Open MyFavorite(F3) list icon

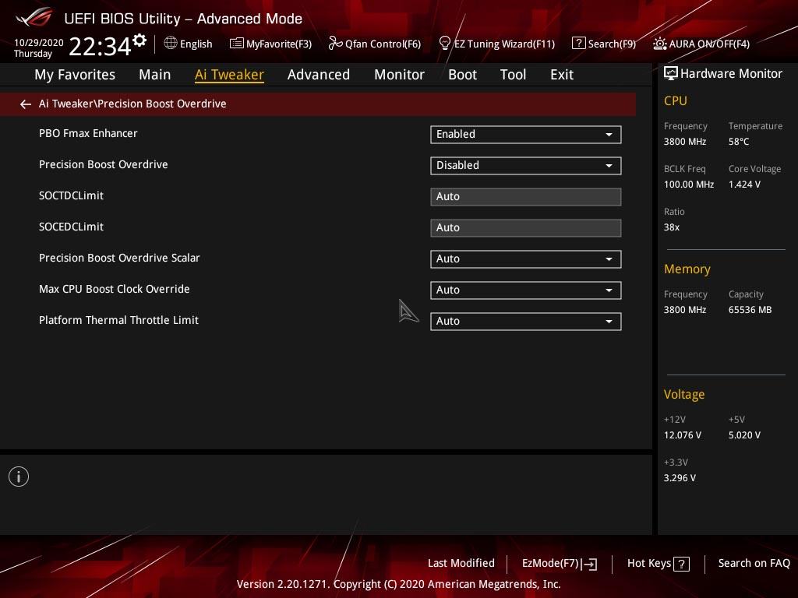tap(237, 44)
